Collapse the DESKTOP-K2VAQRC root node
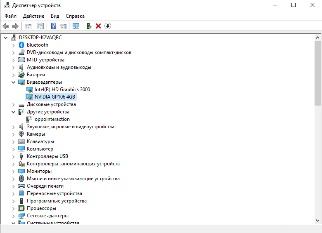The height and width of the screenshot is (233, 322). tap(5, 38)
